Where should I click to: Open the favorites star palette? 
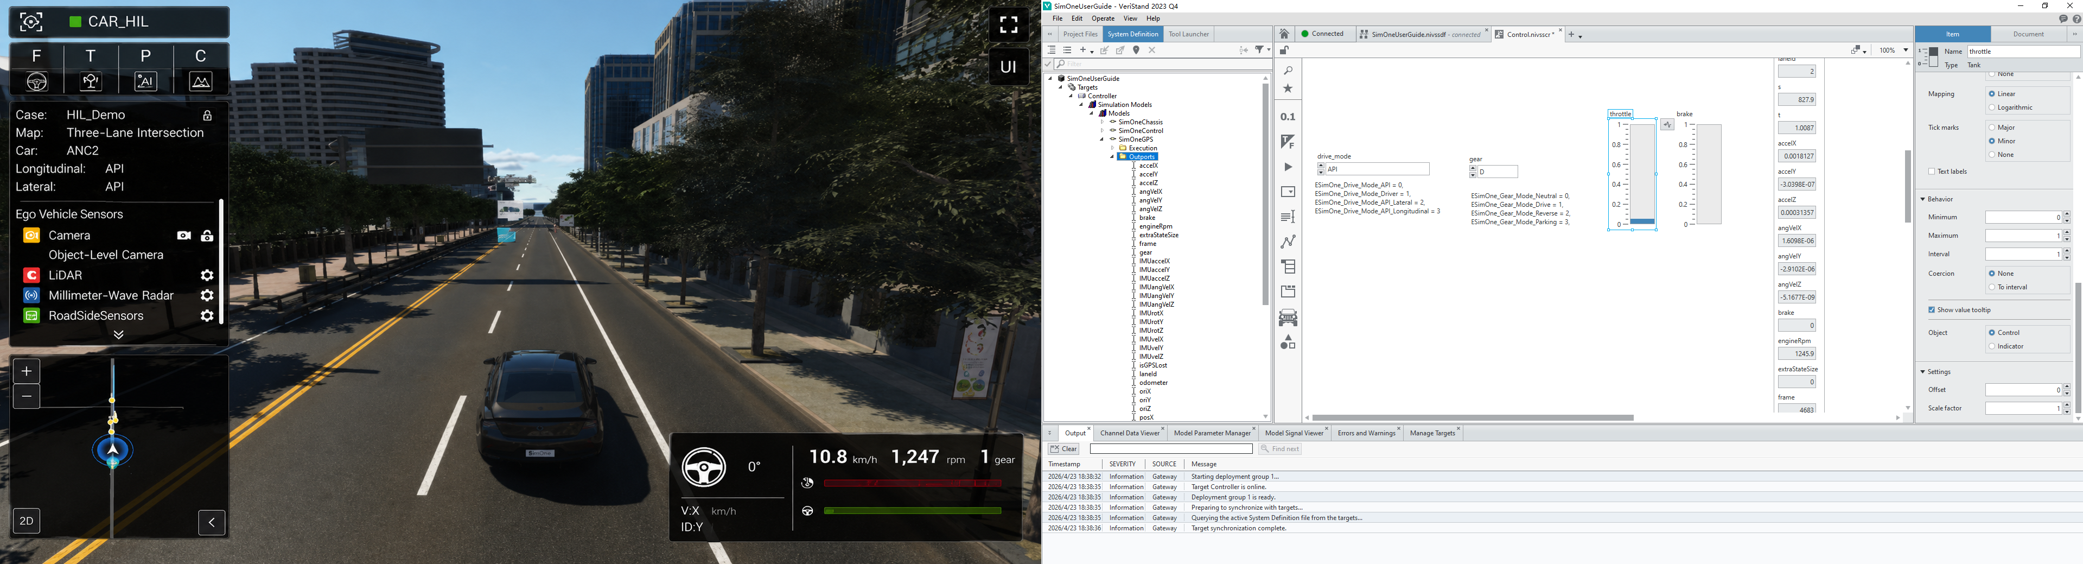1288,89
